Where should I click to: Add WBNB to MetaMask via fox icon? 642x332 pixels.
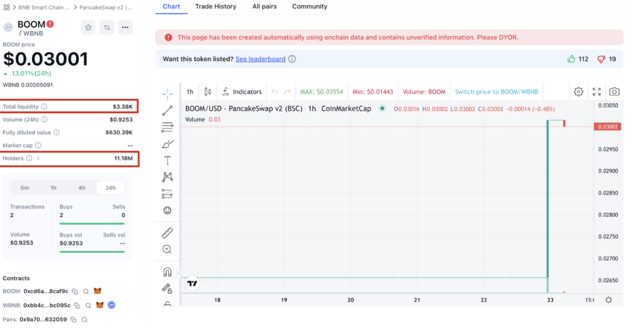[x=100, y=305]
